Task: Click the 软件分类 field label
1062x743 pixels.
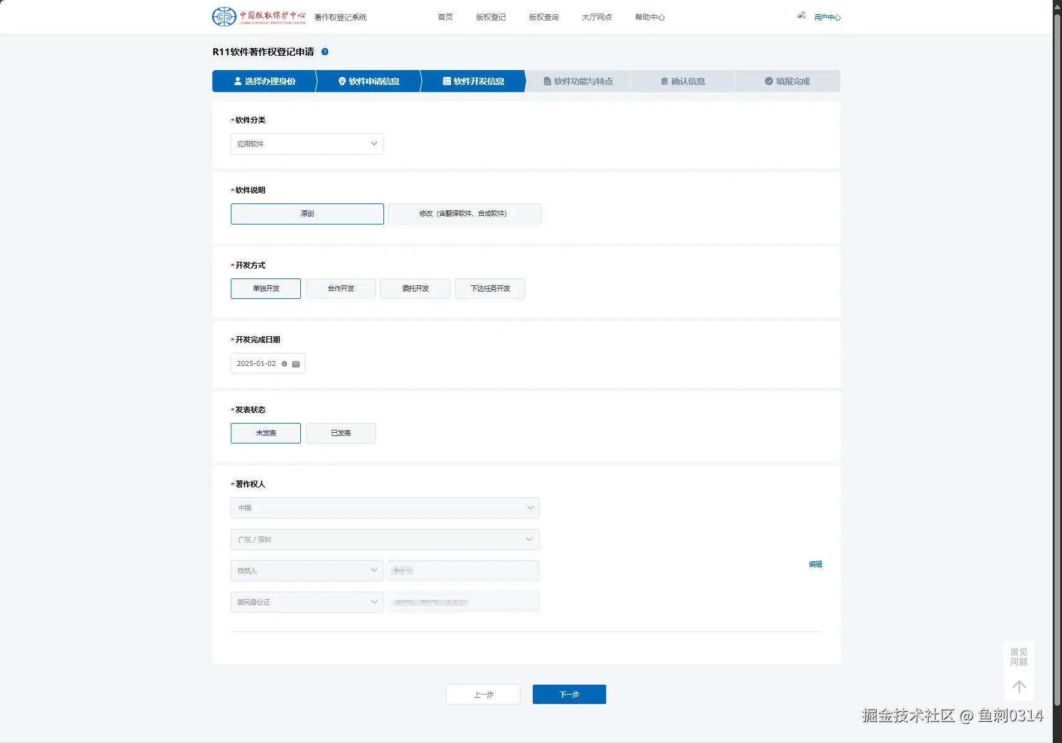Action: click(x=250, y=120)
